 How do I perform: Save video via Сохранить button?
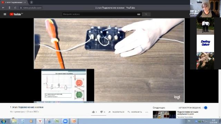point(135,112)
